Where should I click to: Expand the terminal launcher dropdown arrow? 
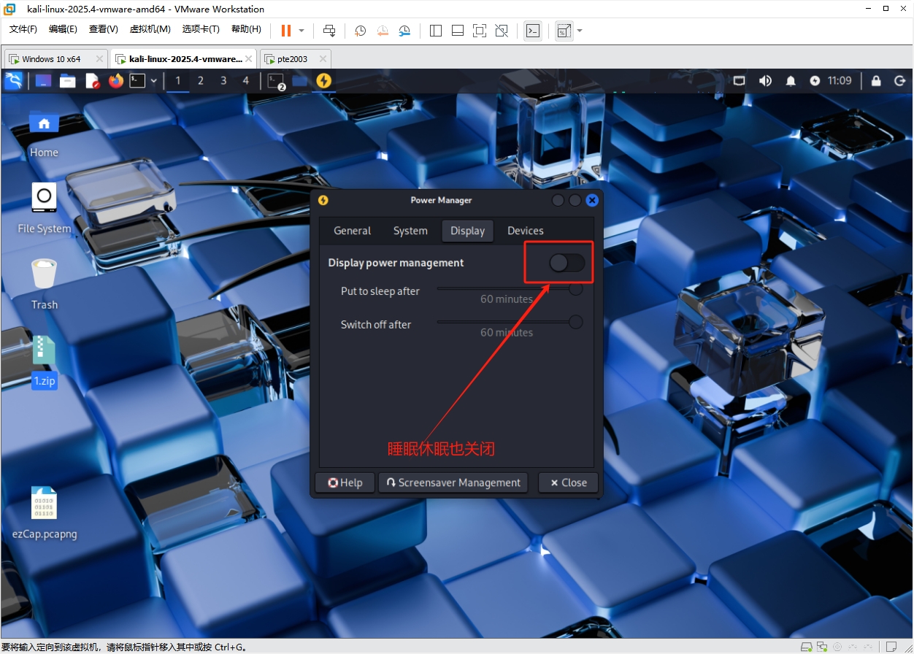[153, 81]
